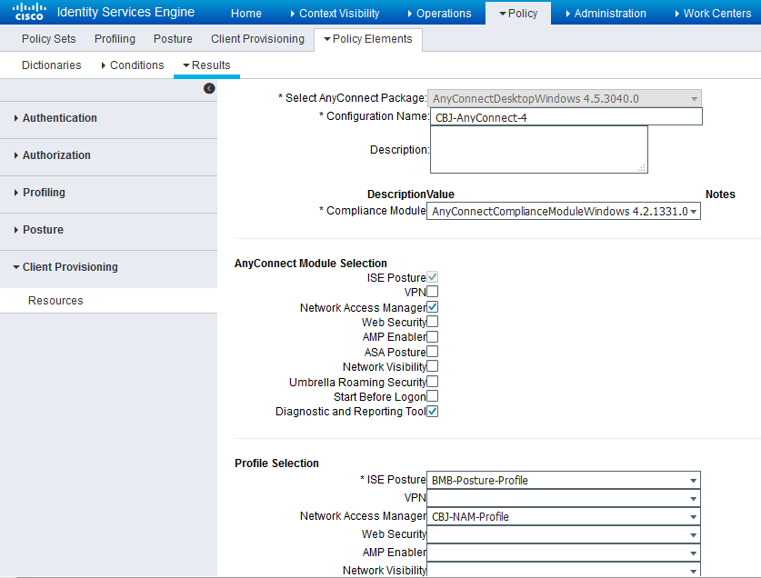Click the Operations navigation item

446,13
